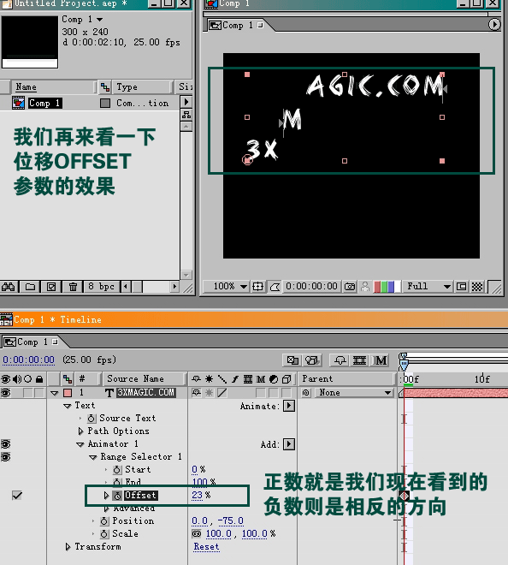Create a new folder in the Project window
This screenshot has width=508, height=565.
[x=30, y=287]
